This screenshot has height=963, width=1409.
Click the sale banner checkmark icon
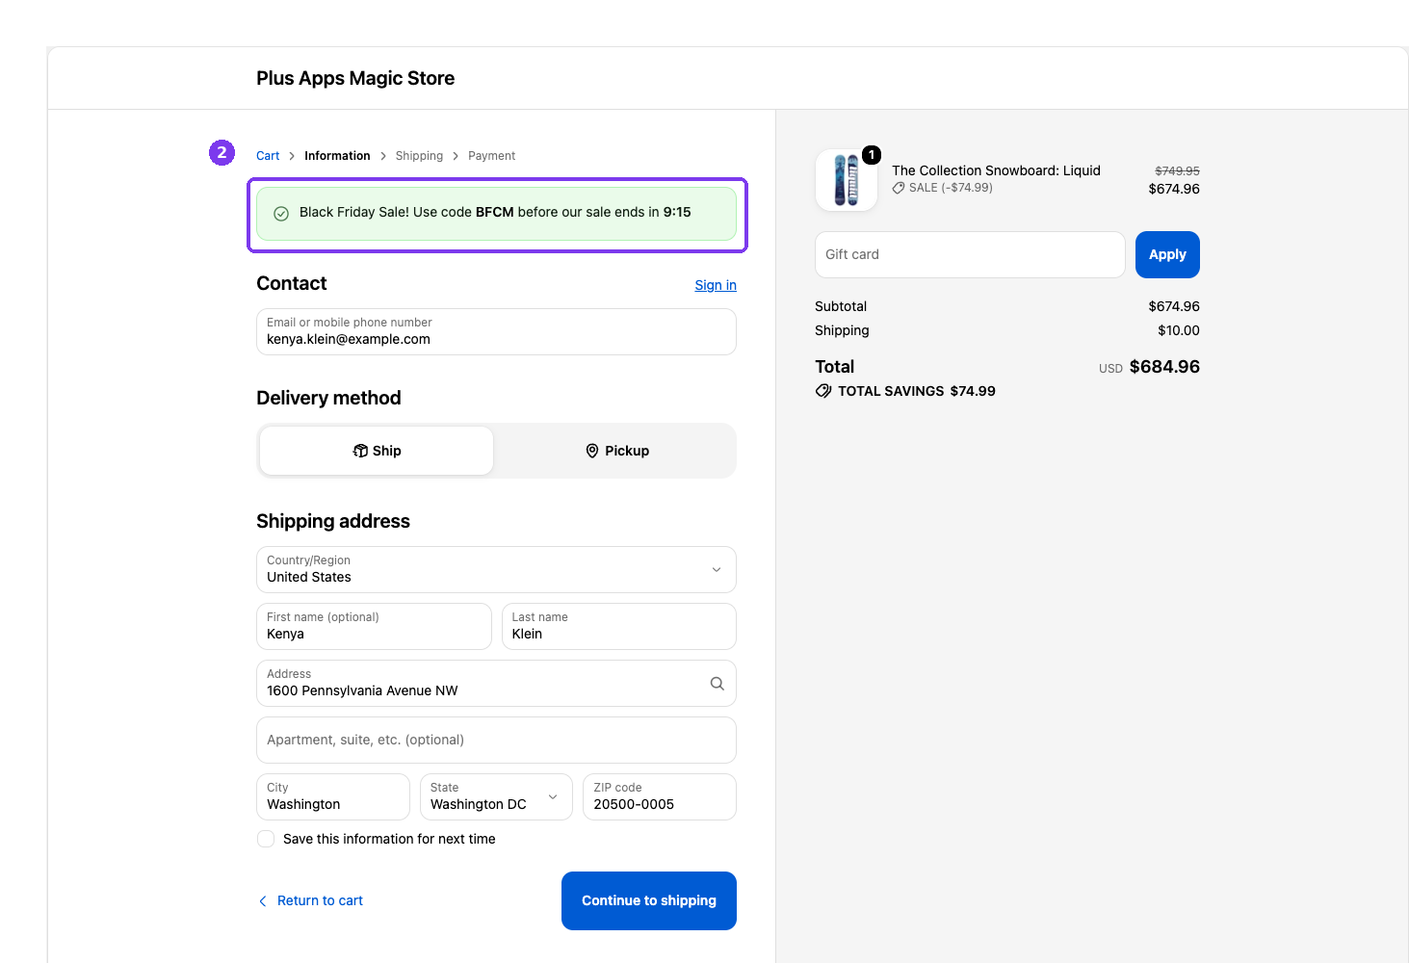[x=281, y=214]
